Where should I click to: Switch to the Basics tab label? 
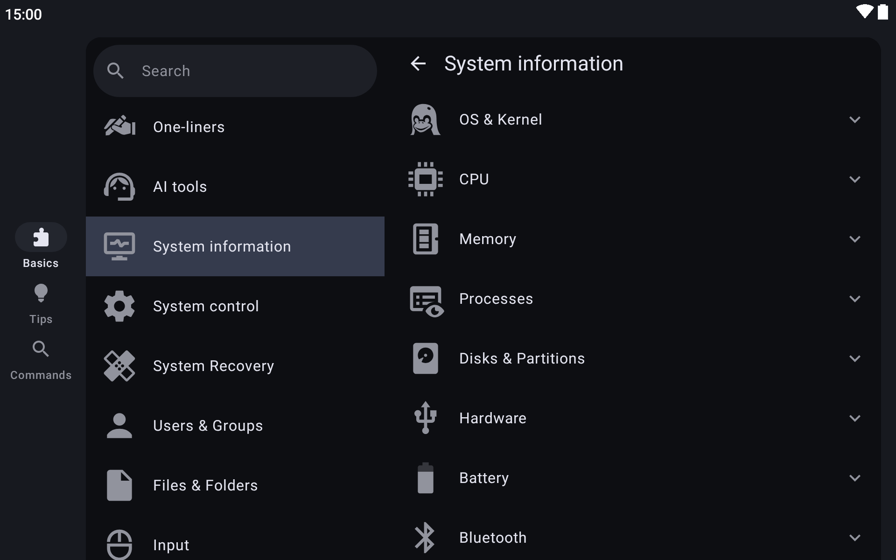click(x=41, y=263)
